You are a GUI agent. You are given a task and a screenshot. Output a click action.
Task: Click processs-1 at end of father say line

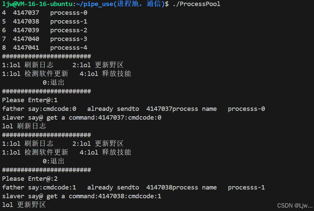tap(246, 187)
